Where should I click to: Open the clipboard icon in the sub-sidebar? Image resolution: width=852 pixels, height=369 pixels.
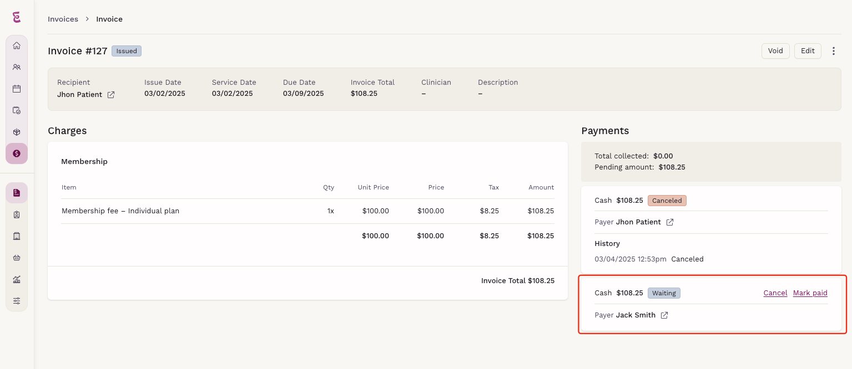click(17, 214)
